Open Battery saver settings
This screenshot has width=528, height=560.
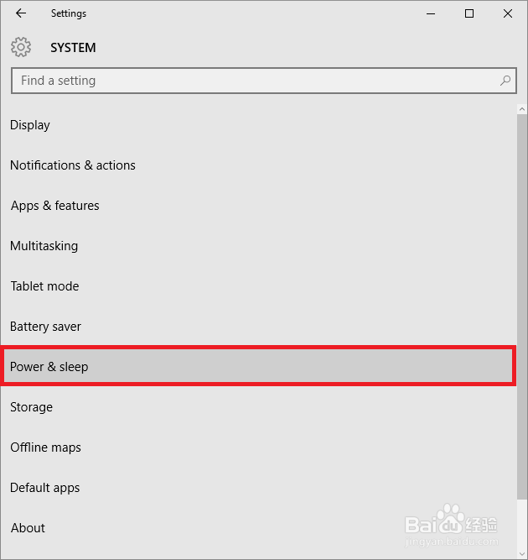(x=45, y=327)
